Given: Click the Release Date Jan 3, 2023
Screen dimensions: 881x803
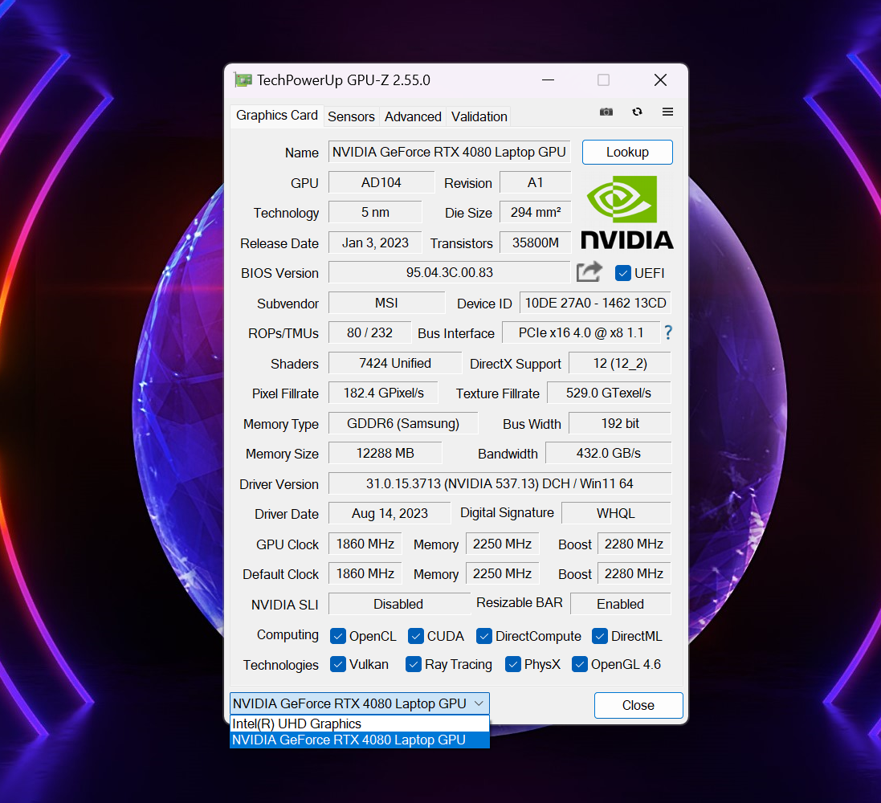Looking at the screenshot, I should pos(375,243).
